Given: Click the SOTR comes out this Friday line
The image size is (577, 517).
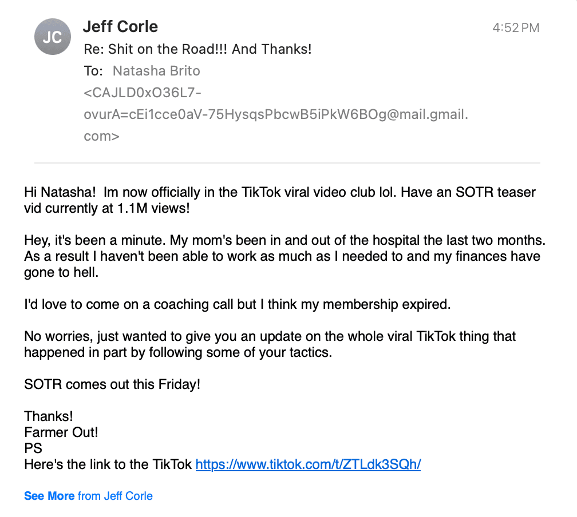Looking at the screenshot, I should coord(112,384).
